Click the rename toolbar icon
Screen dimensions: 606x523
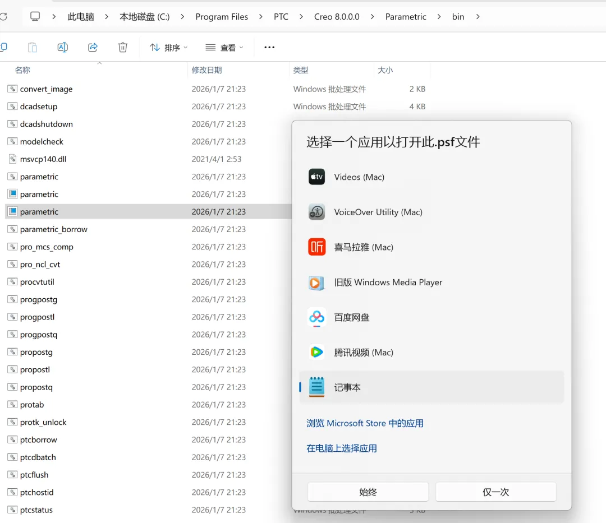point(63,47)
